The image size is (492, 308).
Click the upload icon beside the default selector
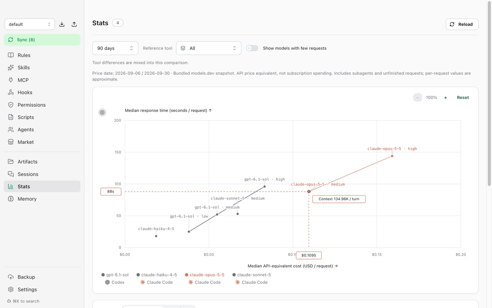74,24
